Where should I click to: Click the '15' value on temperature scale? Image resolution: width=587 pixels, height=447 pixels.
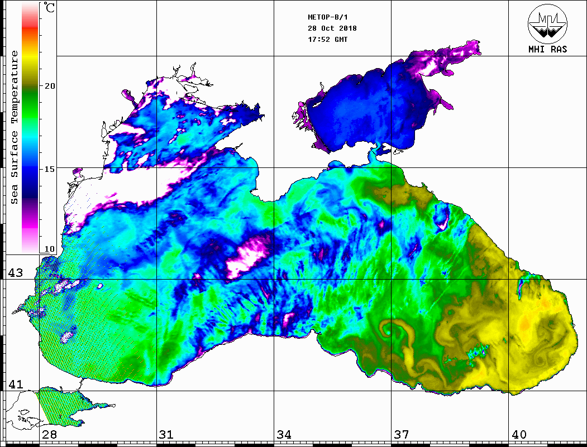[50, 169]
